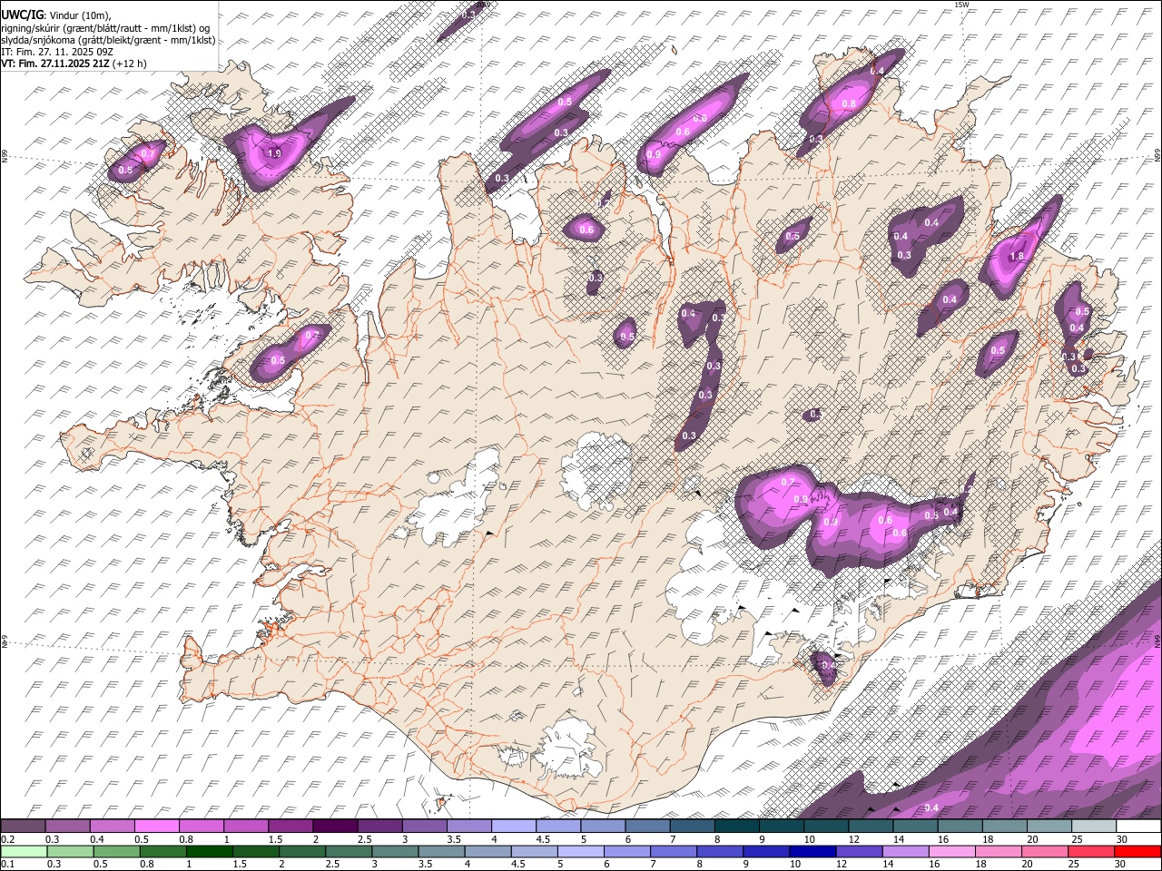Pick the deep blue 10 swatch, lower legend row
Viewport: 1162px width, 871px height.
click(x=812, y=852)
